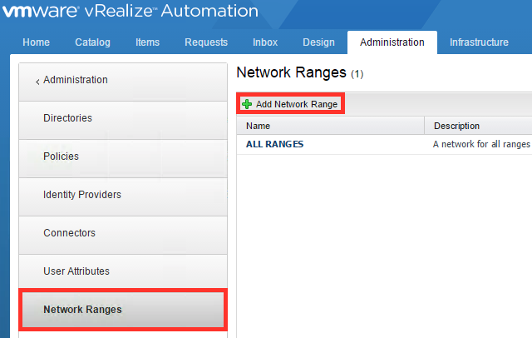Switch to the Catalog tab
This screenshot has width=532, height=338.
[92, 42]
